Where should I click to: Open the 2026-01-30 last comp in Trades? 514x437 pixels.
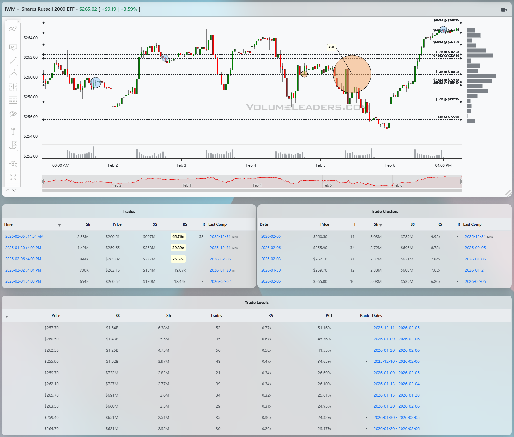[x=220, y=270]
